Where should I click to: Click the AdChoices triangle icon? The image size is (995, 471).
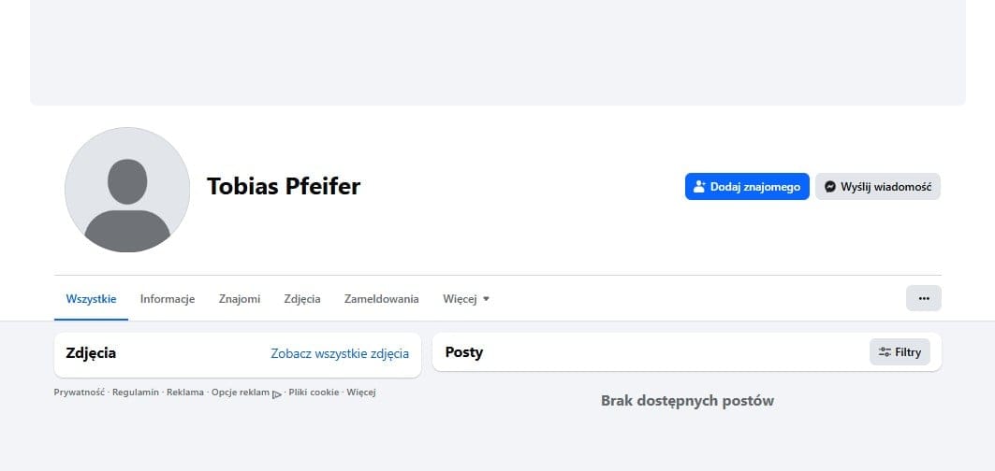coord(277,393)
